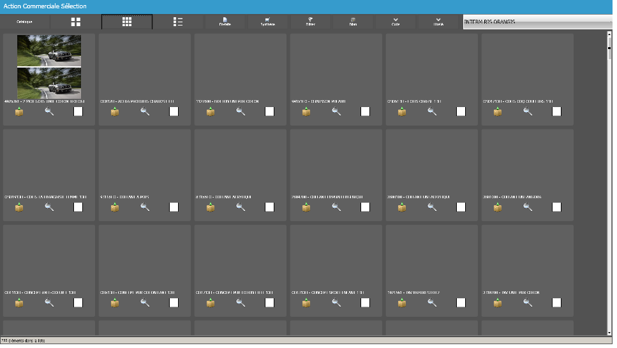Add the car-photo product to the box
The image size is (617, 348).
19,112
